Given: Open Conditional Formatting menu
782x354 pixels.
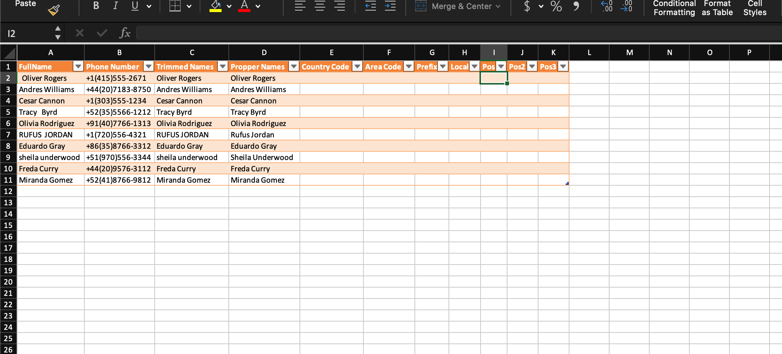Looking at the screenshot, I should [x=674, y=8].
